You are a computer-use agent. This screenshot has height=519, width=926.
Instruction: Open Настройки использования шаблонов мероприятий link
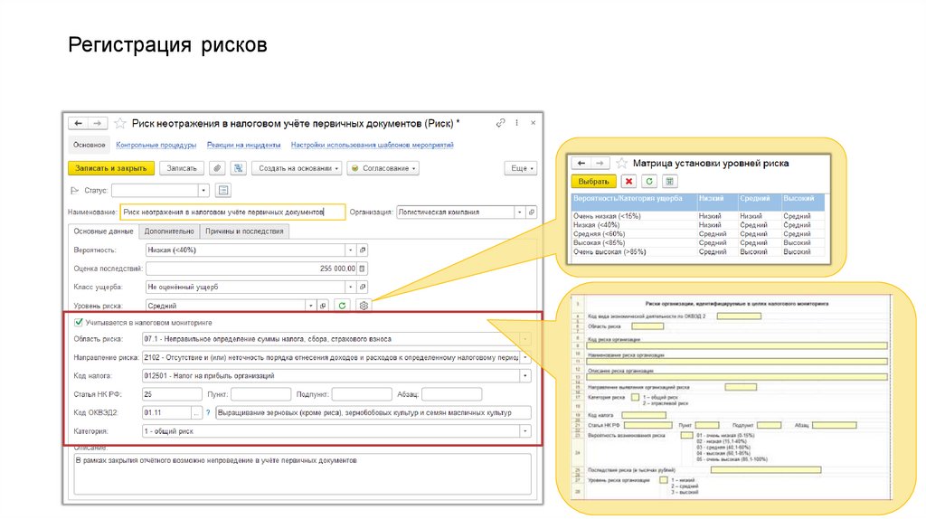(x=372, y=145)
